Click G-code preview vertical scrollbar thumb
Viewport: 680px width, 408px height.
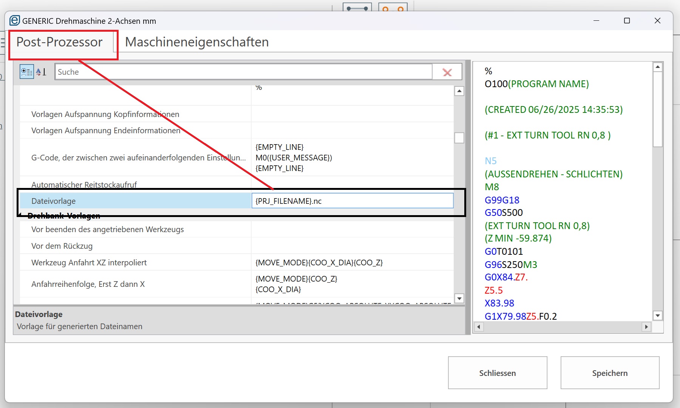click(657, 109)
